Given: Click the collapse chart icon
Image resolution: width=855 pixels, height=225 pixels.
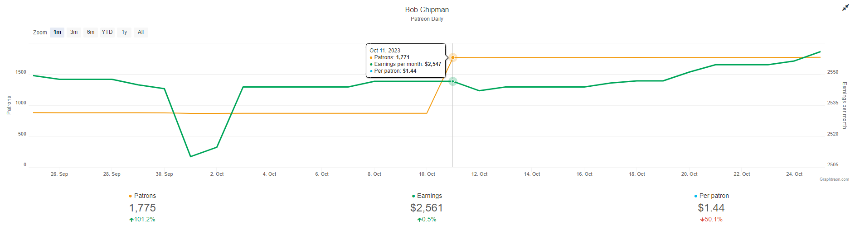Looking at the screenshot, I should coord(845,8).
